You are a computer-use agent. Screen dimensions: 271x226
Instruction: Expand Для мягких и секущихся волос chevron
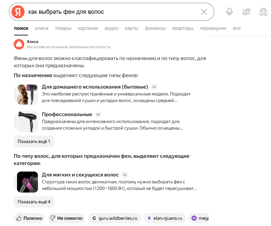[x=125, y=175]
